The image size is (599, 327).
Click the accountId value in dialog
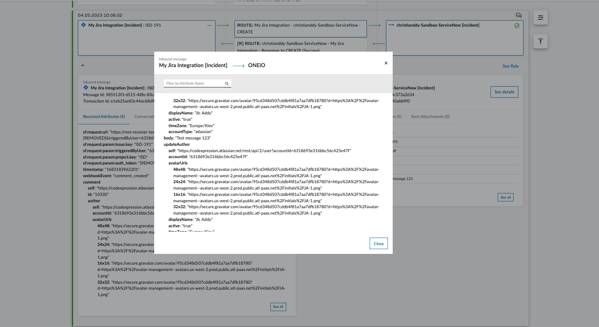[x=218, y=157]
